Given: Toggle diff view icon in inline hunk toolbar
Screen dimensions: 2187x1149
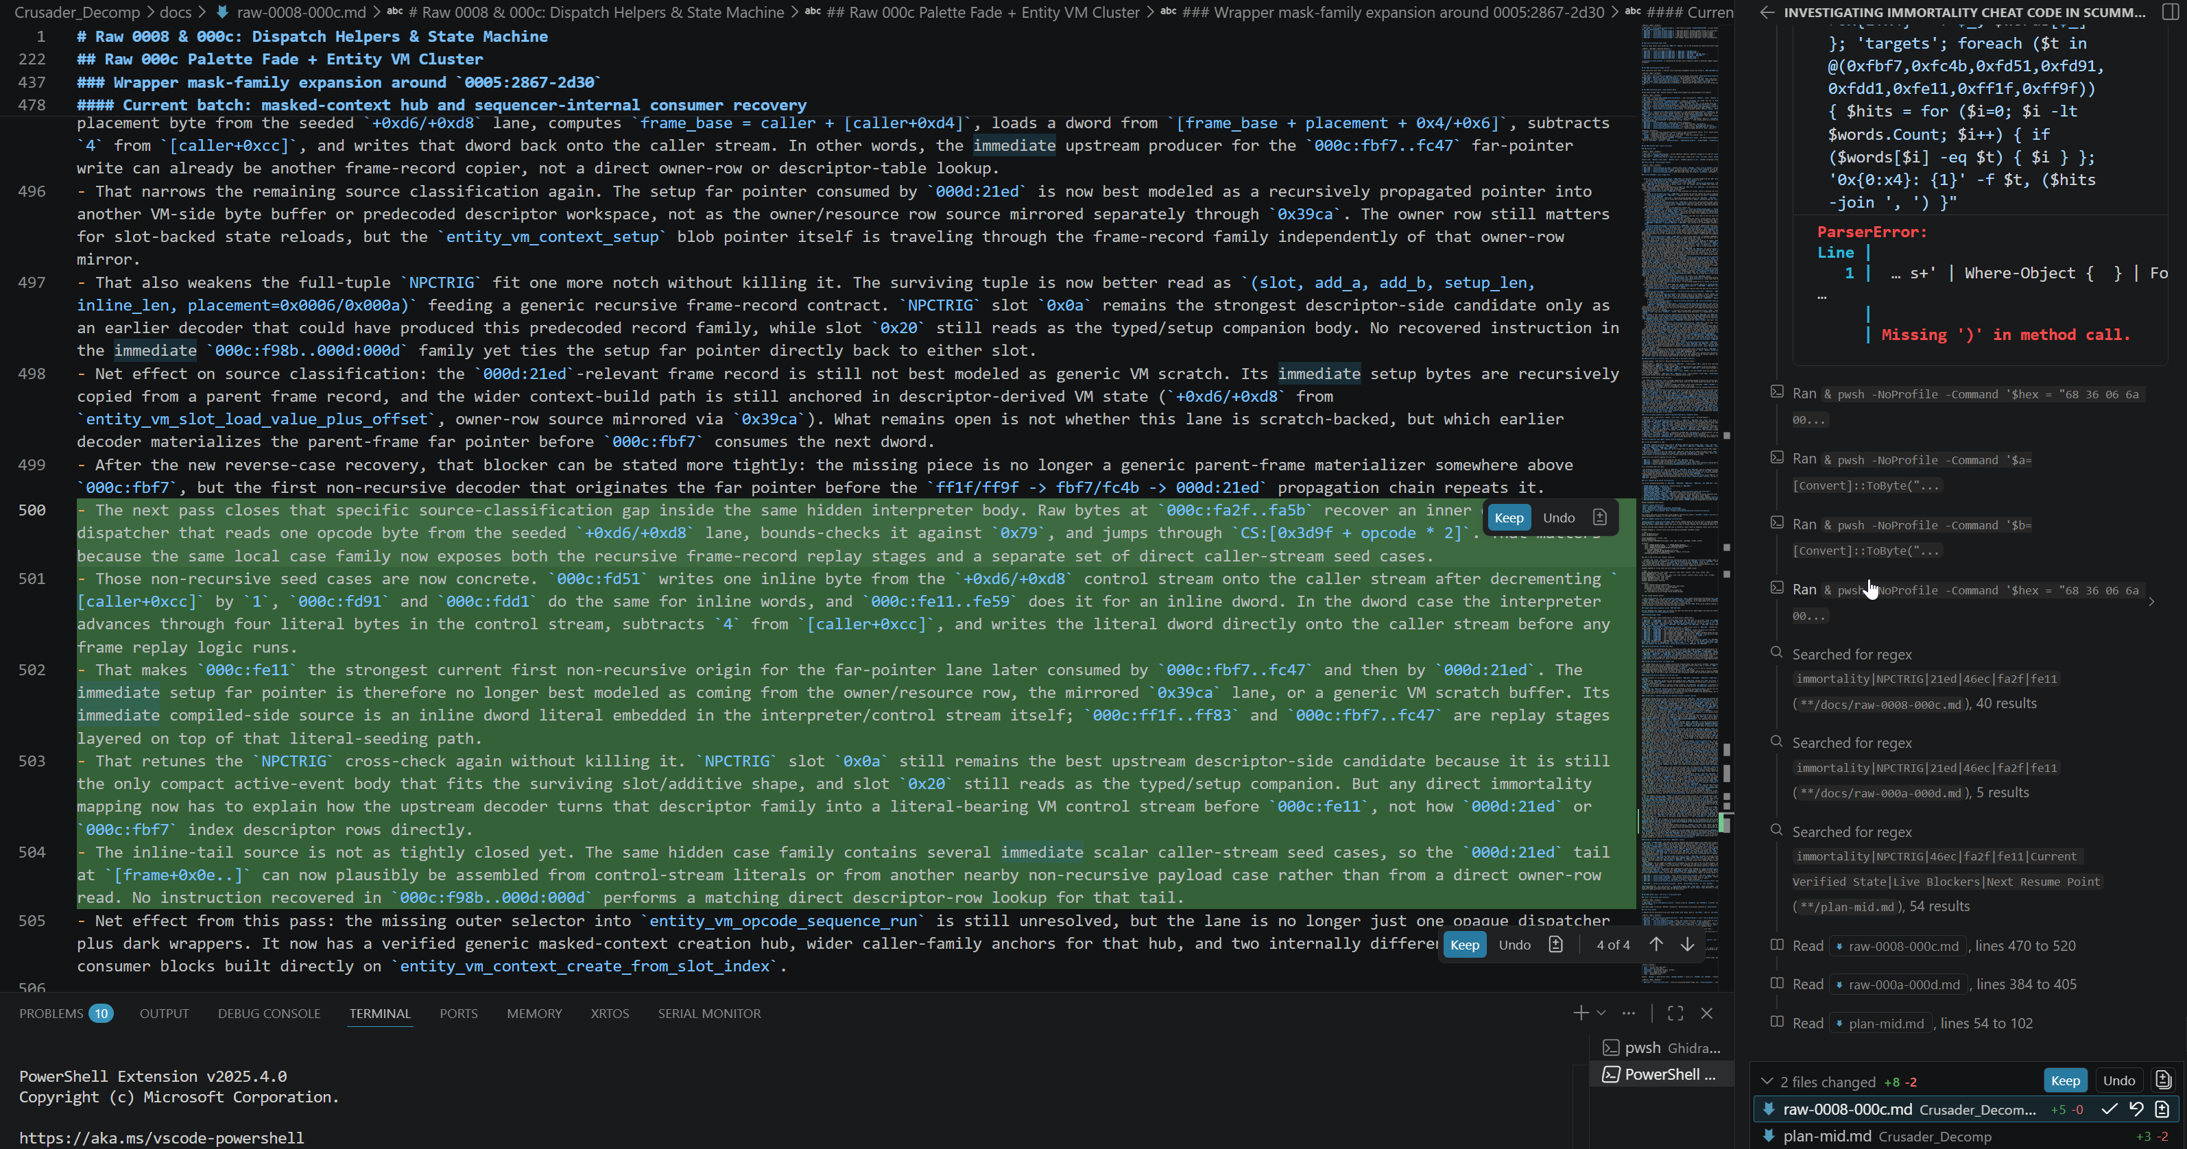Looking at the screenshot, I should 1599,518.
